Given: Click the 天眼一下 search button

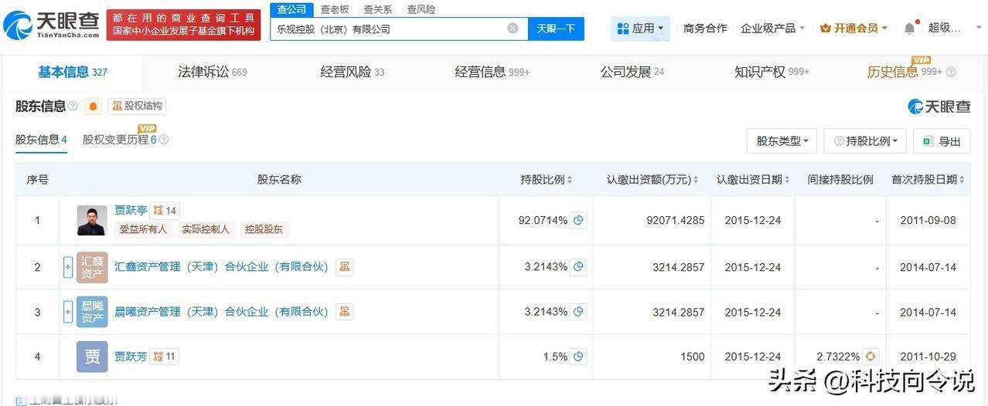Looking at the screenshot, I should click(x=556, y=29).
